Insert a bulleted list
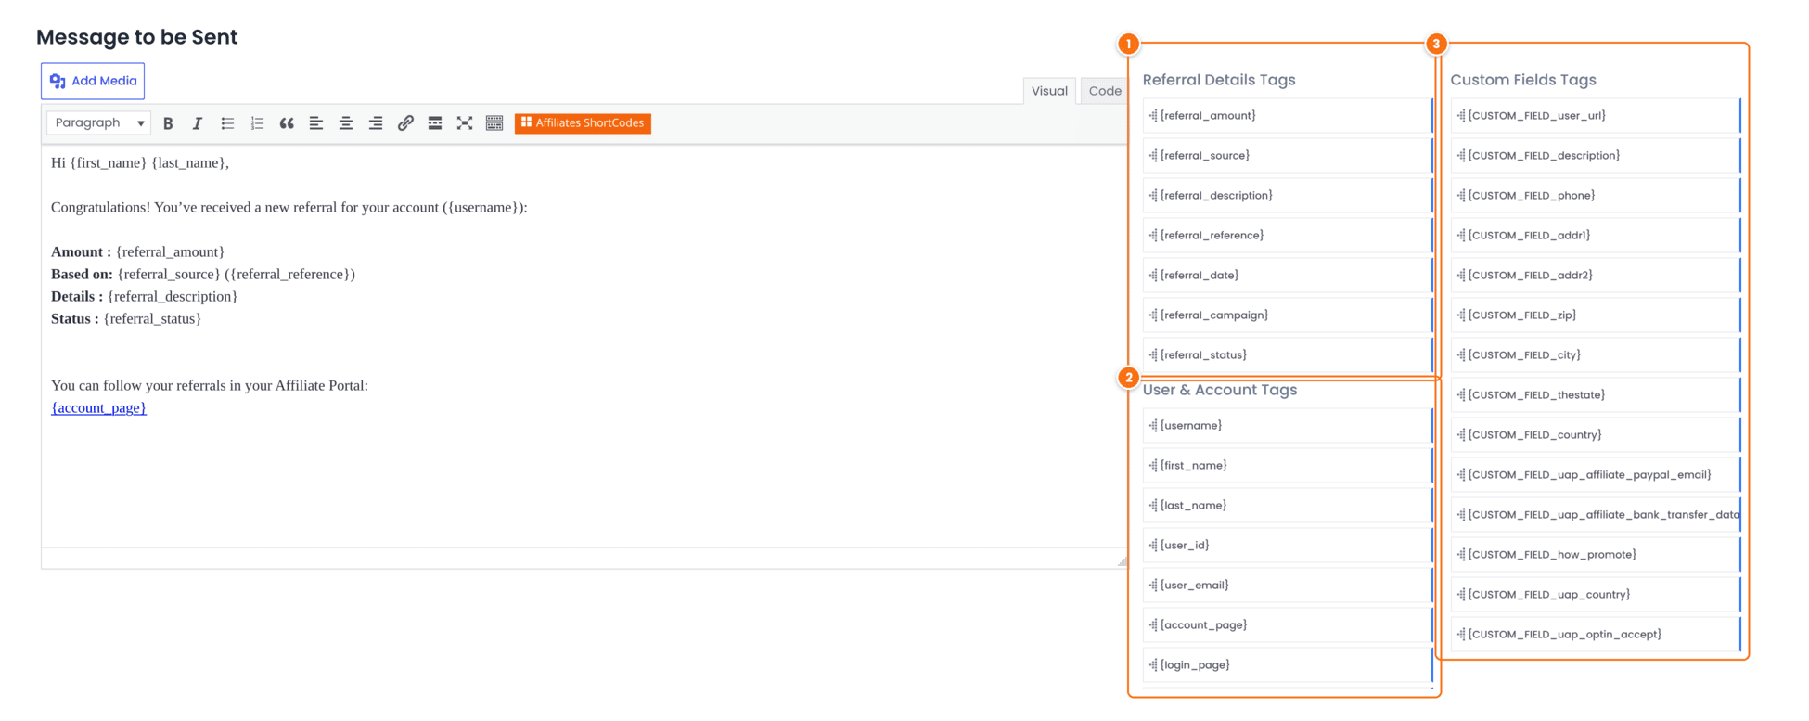1809x721 pixels. pyautogui.click(x=227, y=123)
